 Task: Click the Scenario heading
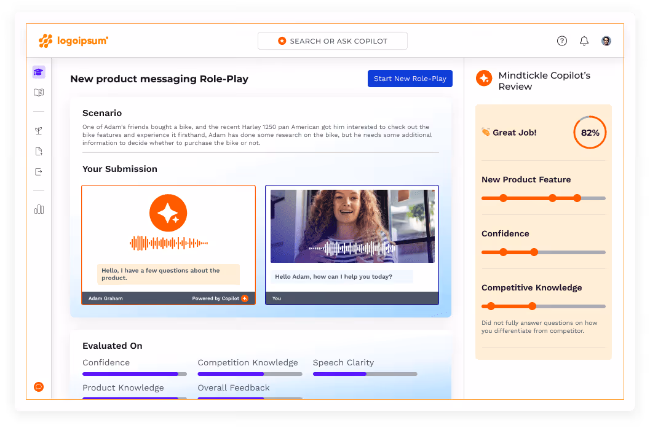[x=102, y=113]
